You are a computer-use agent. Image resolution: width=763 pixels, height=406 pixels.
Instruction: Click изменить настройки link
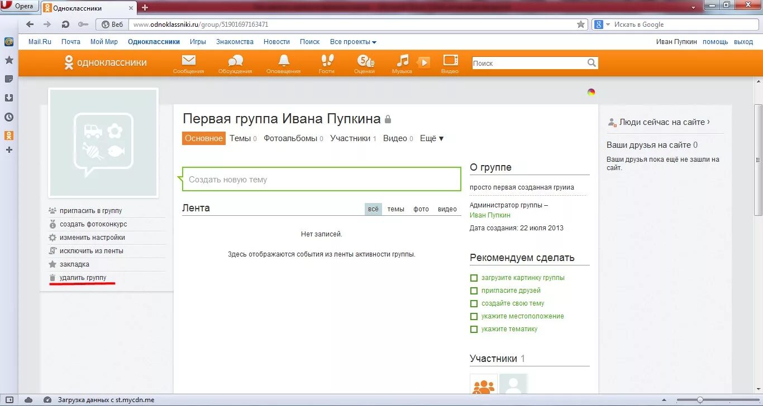pos(92,238)
